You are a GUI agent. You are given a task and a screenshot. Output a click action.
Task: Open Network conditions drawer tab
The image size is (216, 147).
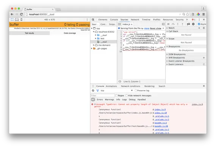(130, 86)
